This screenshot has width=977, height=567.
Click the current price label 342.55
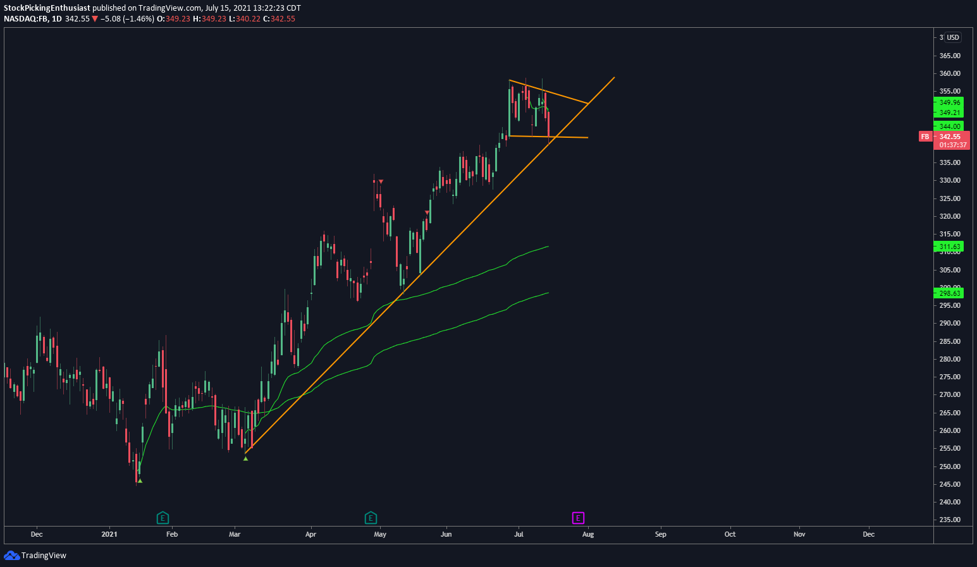coord(950,137)
